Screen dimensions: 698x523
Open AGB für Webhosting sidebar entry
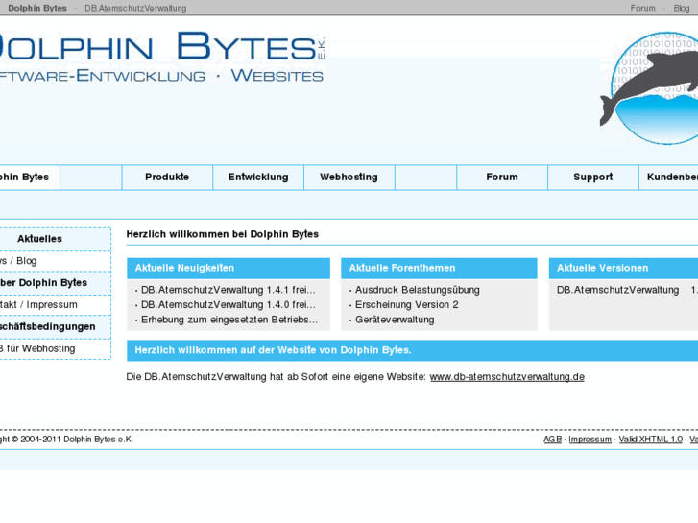(x=55, y=349)
